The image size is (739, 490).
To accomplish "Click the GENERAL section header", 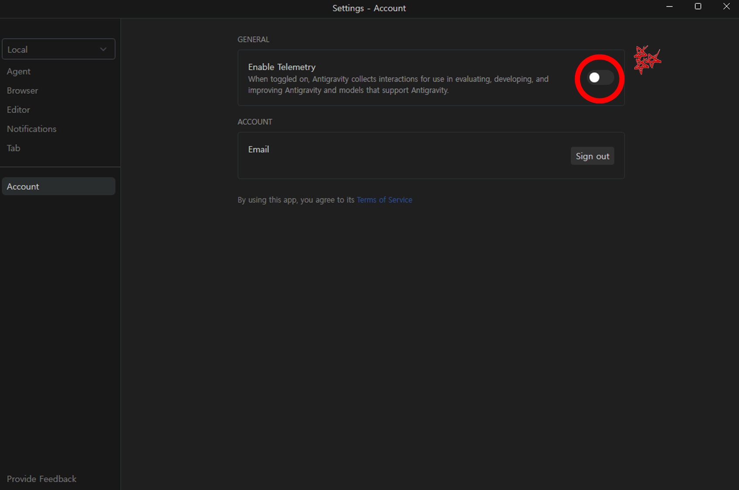I will point(253,40).
